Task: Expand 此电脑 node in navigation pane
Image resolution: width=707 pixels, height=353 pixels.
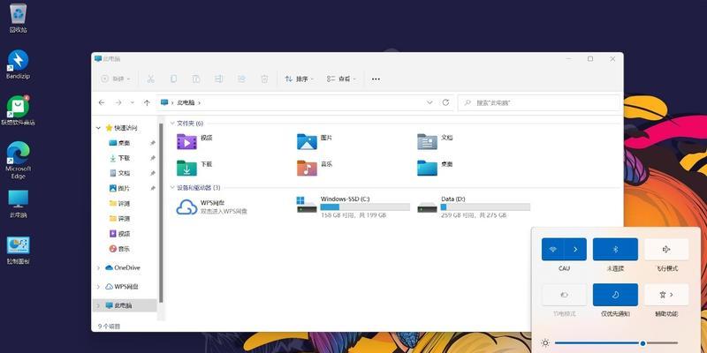Action: pyautogui.click(x=98, y=305)
